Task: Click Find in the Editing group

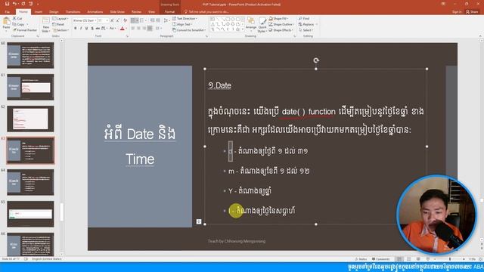Action: pyautogui.click(x=304, y=18)
